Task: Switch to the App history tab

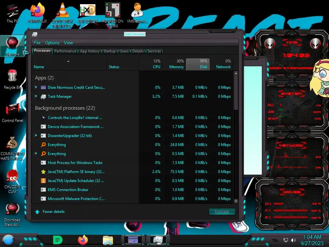Action: click(90, 51)
